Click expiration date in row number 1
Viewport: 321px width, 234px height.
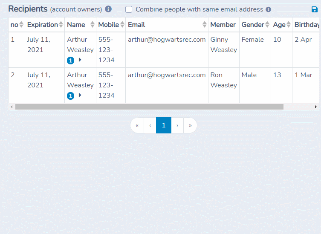click(39, 45)
